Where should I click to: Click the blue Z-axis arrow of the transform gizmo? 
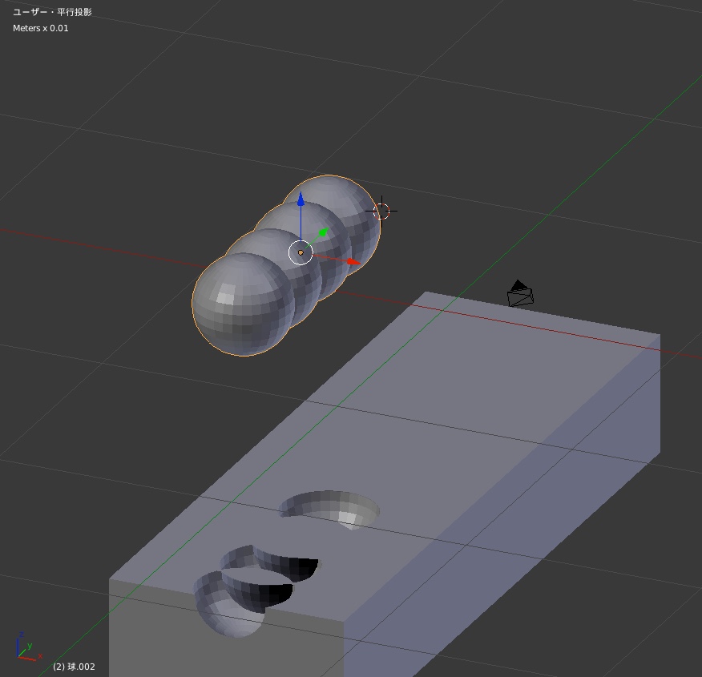click(301, 199)
